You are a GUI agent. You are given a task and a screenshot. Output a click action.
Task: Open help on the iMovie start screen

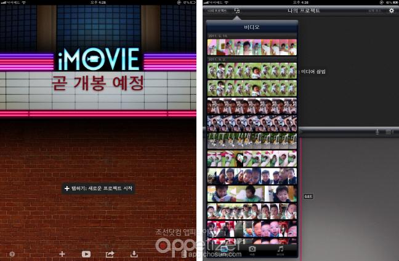click(x=12, y=254)
